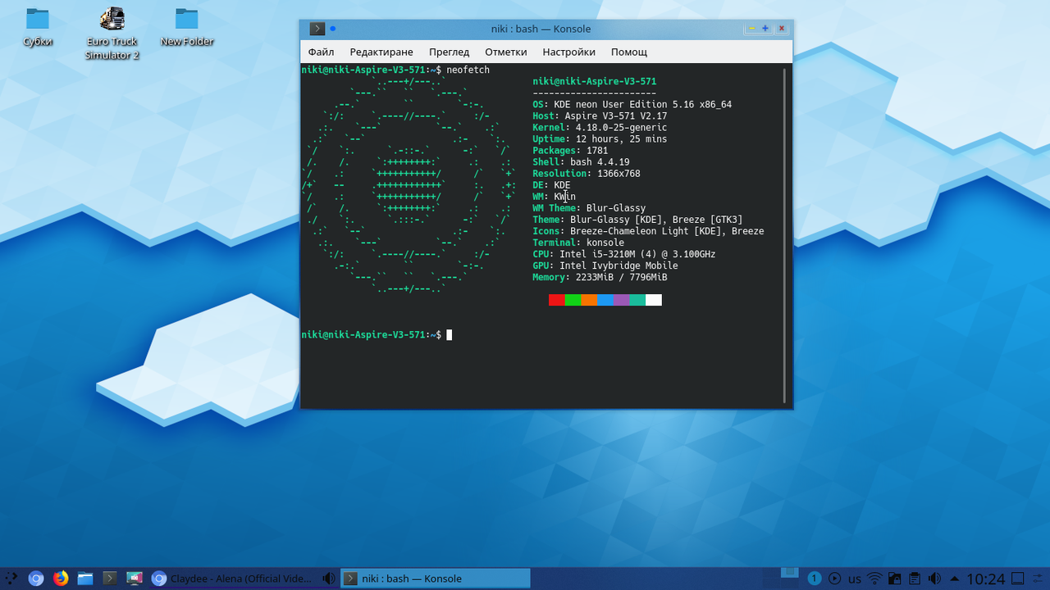Screen dimensions: 1050x590
Task: Open the application launcher in the taskbar
Action: tap(11, 579)
